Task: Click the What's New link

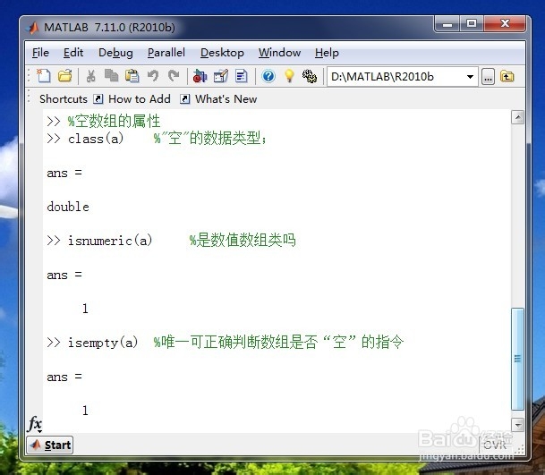Action: [x=226, y=99]
